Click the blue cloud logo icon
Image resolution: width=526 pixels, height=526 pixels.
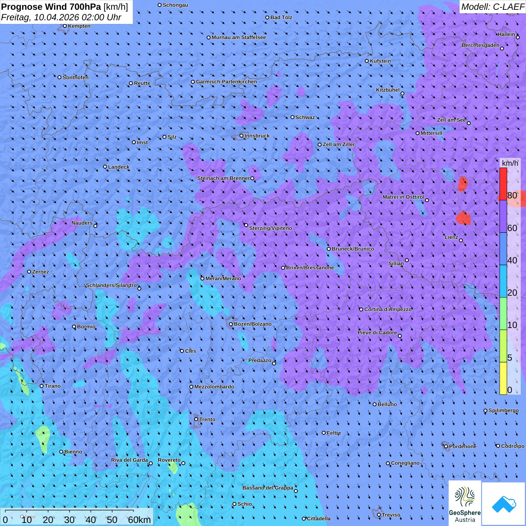click(x=503, y=504)
